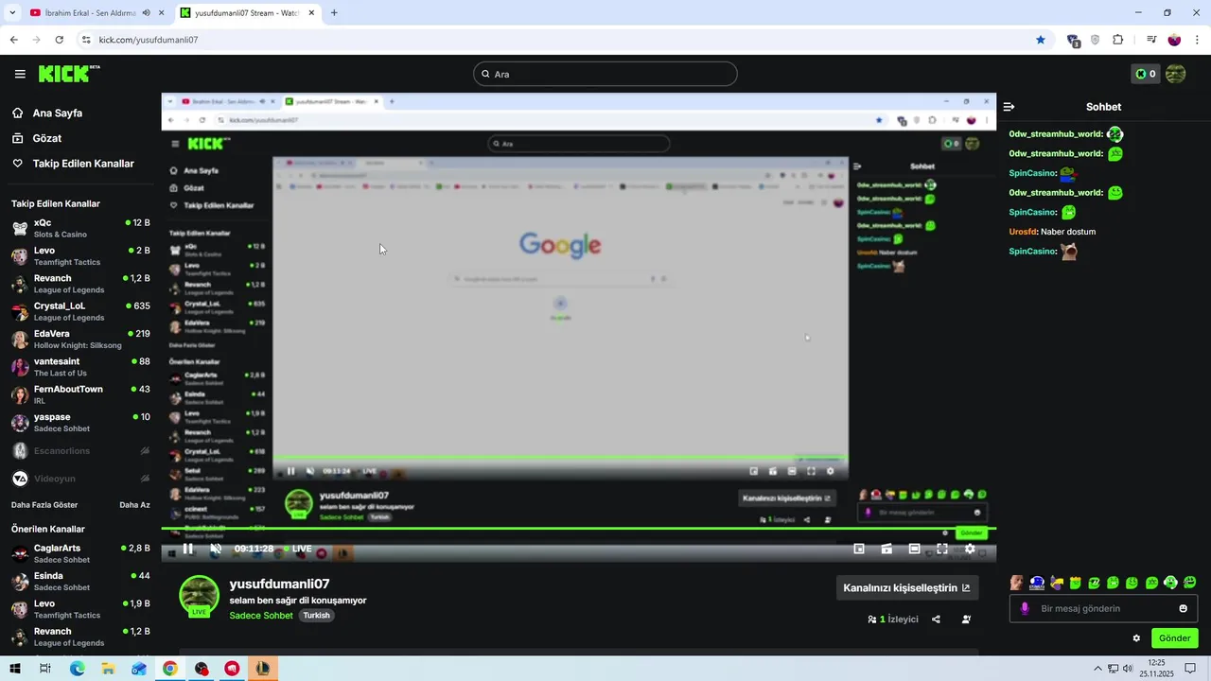Open a new browser tab
This screenshot has width=1211, height=681.
tap(334, 13)
